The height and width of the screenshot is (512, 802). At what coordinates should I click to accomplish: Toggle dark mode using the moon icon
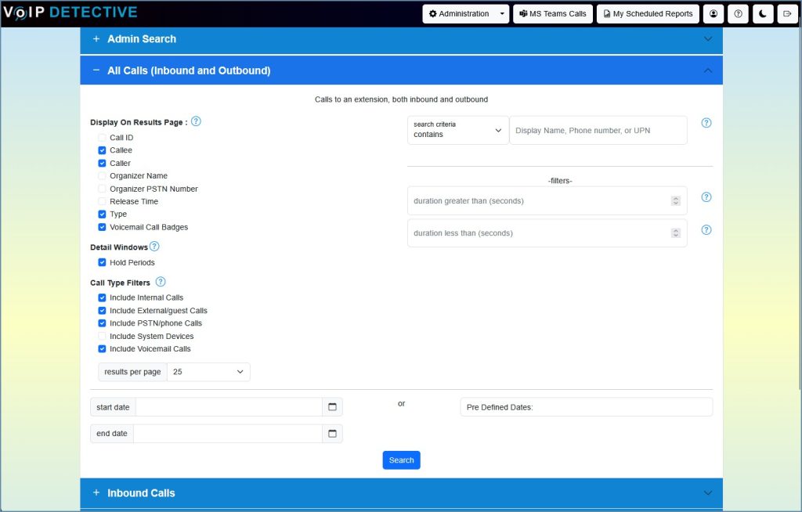point(762,13)
